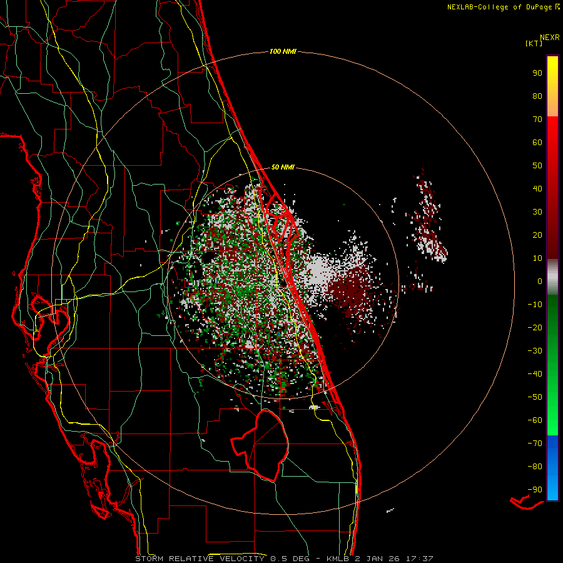The width and height of the screenshot is (563, 563).
Task: Click the 50 value on velocity scale
Action: pyautogui.click(x=537, y=166)
